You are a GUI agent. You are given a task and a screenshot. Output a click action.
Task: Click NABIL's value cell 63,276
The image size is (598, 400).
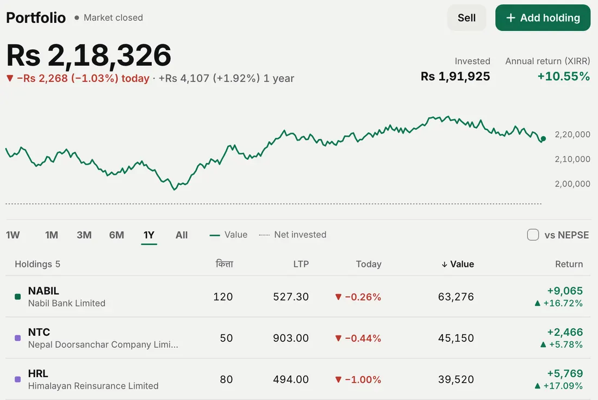click(x=456, y=297)
